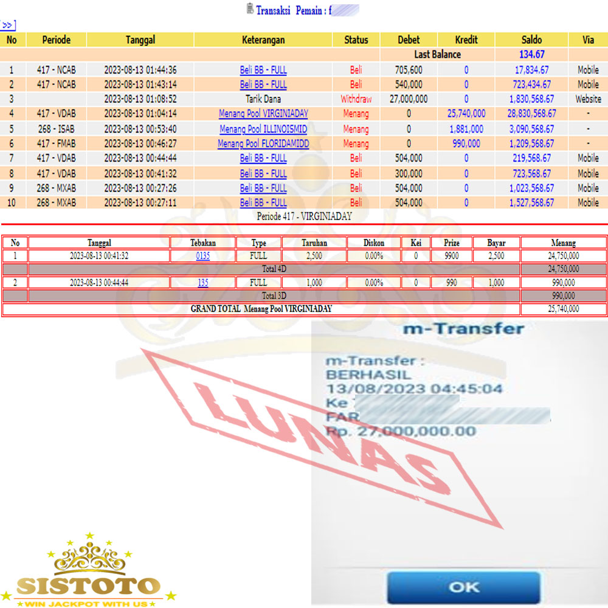Open Menang Pool FLORIDAMIDD link
Image resolution: width=608 pixels, height=608 pixels.
[x=263, y=144]
